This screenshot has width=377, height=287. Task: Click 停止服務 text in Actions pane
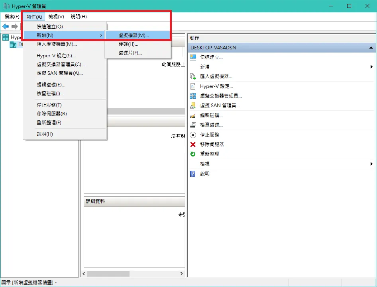(x=209, y=135)
